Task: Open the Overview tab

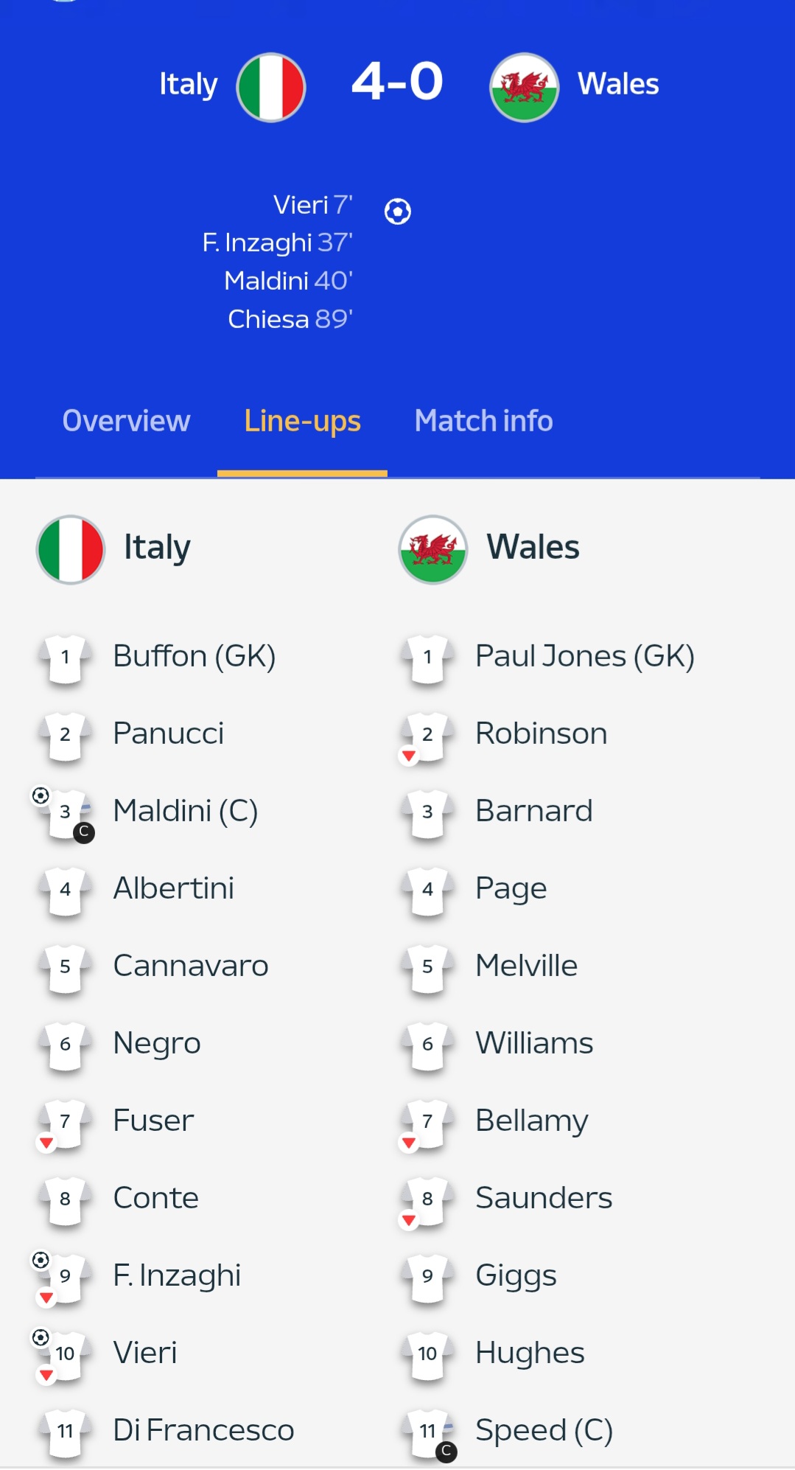Action: [126, 421]
